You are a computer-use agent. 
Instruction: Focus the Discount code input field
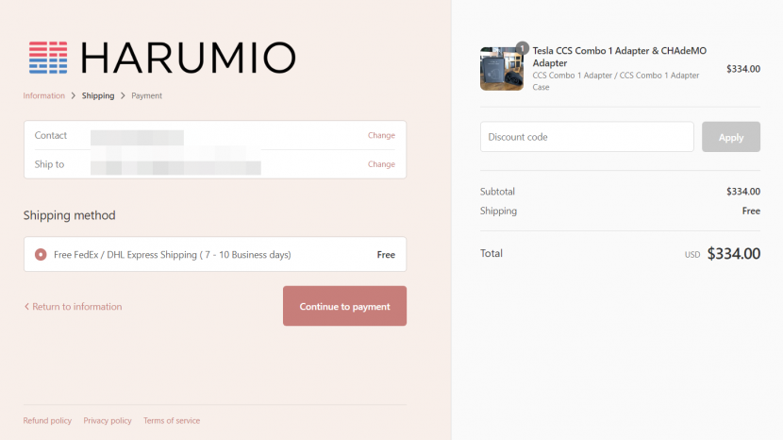587,137
